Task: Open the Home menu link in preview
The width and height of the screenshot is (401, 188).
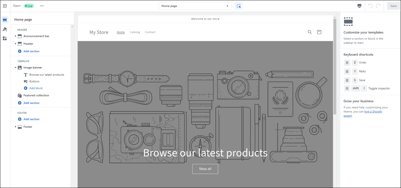Action: pyautogui.click(x=121, y=32)
